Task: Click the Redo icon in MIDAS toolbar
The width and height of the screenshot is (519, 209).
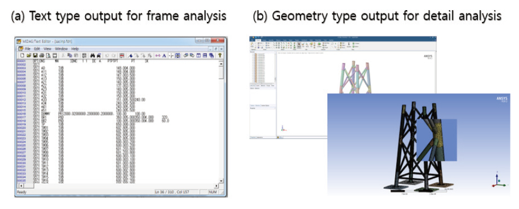Action: [114, 56]
